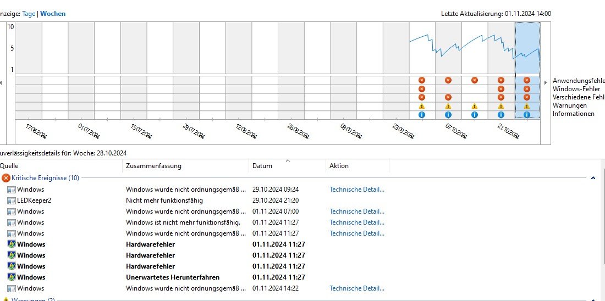Click the warning icon for week 30.09.2024
Screen dimensions: 605x301
422,106
